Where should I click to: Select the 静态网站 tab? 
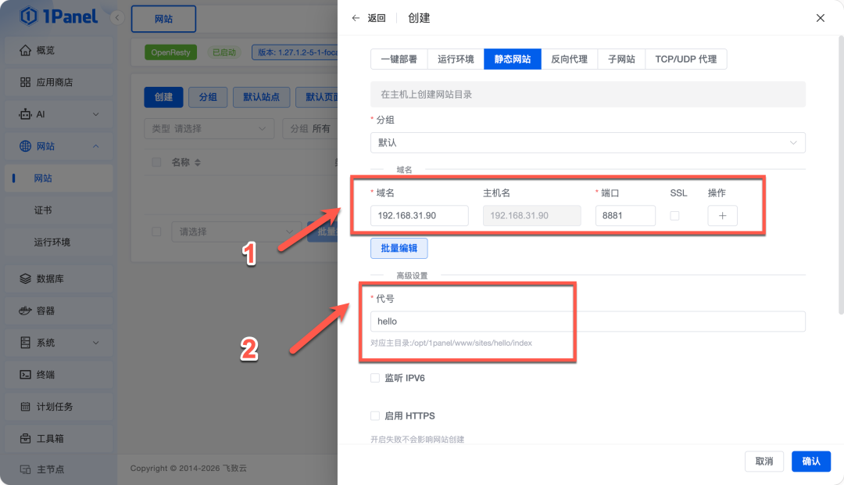coord(513,59)
